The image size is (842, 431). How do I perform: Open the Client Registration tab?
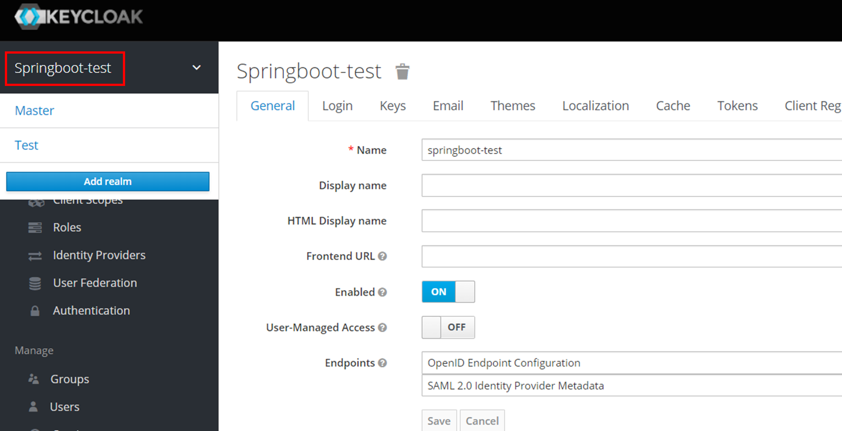812,106
